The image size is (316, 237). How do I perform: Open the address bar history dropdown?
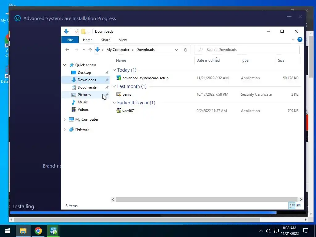pos(176,50)
